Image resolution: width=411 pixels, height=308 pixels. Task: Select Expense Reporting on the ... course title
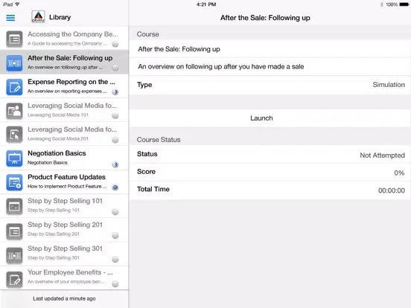[71, 82]
